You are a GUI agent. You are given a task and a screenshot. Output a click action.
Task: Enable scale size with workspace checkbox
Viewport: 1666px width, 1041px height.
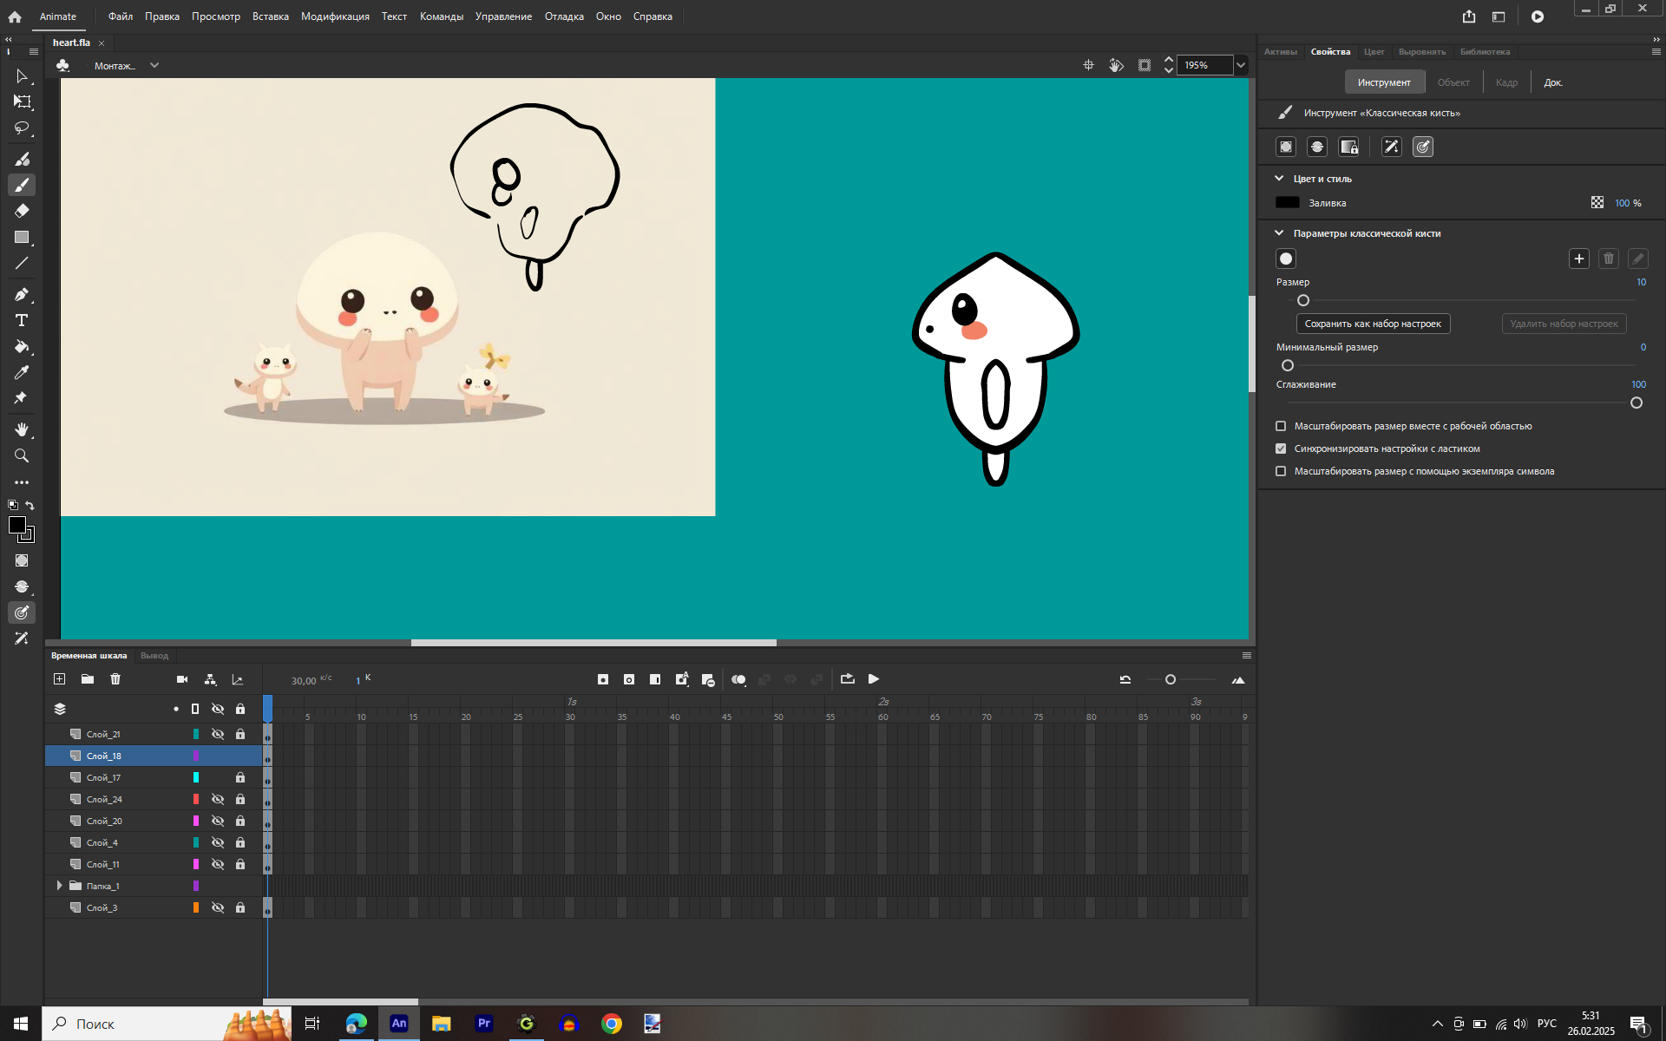[x=1281, y=426]
